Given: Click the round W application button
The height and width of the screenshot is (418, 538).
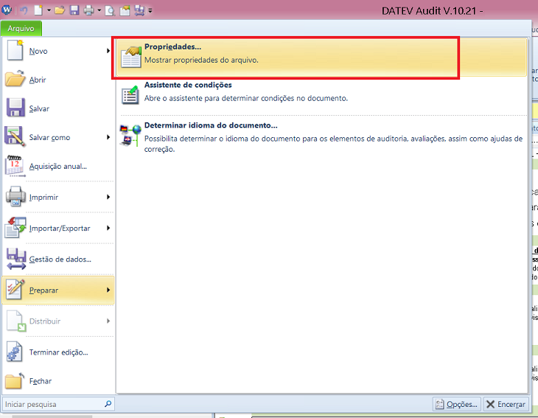Looking at the screenshot, I should 7,10.
